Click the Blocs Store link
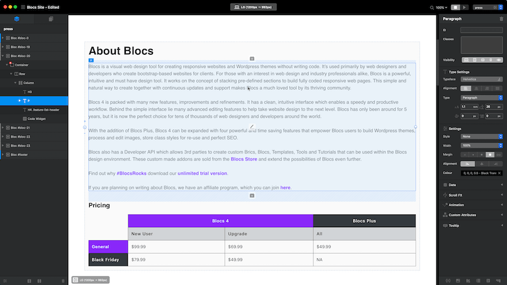507x285 pixels. [x=244, y=159]
